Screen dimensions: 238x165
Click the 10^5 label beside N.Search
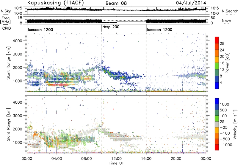tap(214, 8)
